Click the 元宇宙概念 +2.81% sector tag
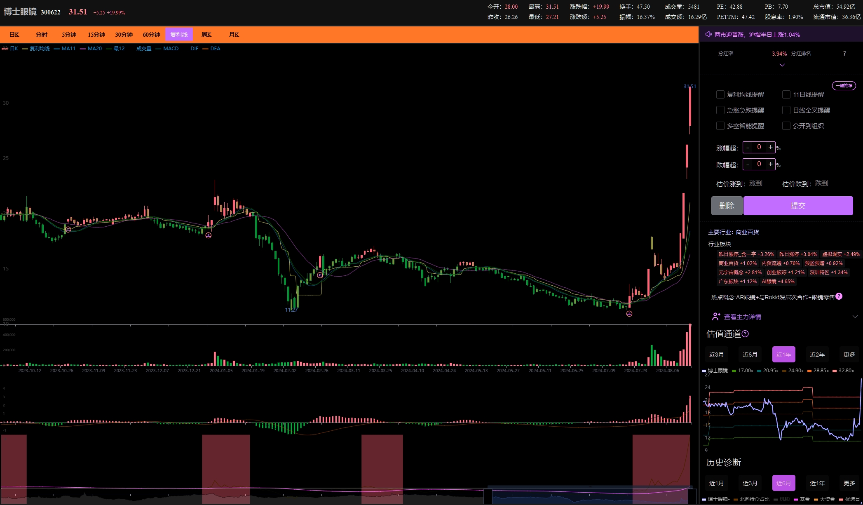This screenshot has height=505, width=863. 740,272
